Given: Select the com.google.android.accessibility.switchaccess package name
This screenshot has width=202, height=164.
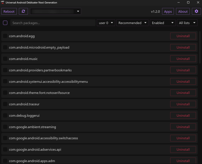Looking at the screenshot, I should coord(43,138).
